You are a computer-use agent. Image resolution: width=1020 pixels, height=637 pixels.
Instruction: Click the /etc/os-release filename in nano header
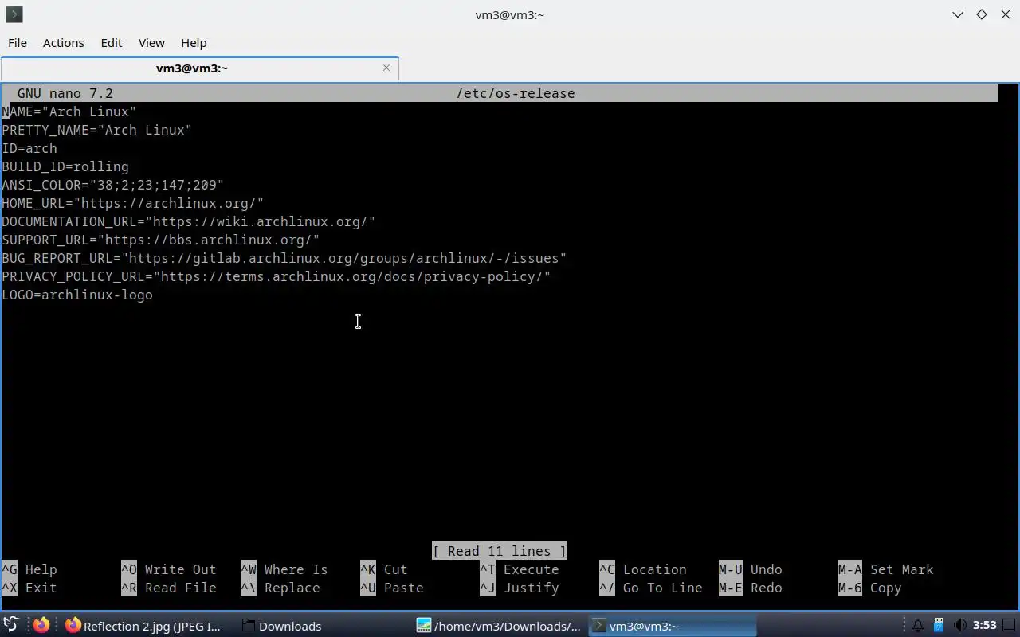[516, 93]
